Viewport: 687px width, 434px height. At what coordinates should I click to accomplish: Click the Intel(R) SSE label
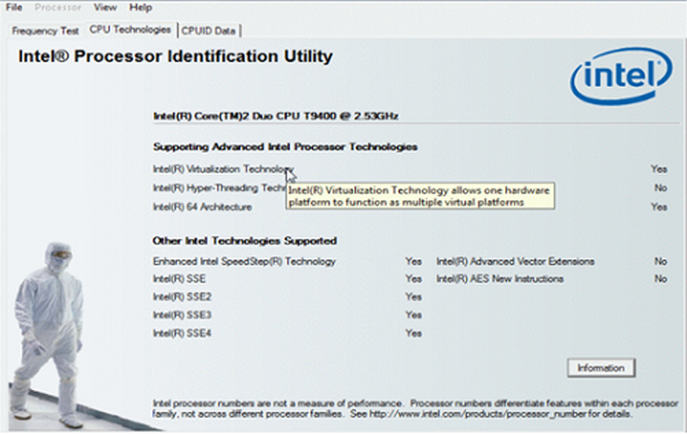click(x=179, y=279)
